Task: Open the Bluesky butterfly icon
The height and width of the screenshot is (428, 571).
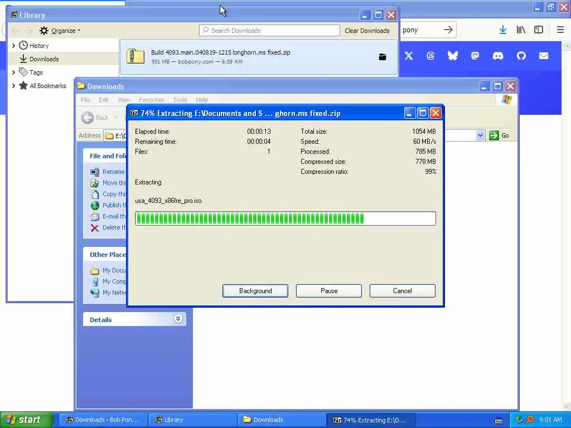Action: pyautogui.click(x=453, y=56)
